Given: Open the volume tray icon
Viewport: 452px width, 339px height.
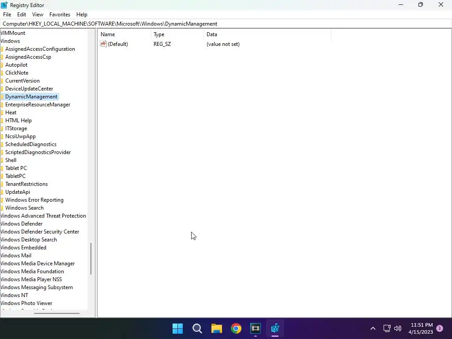Looking at the screenshot, I should click(398, 328).
